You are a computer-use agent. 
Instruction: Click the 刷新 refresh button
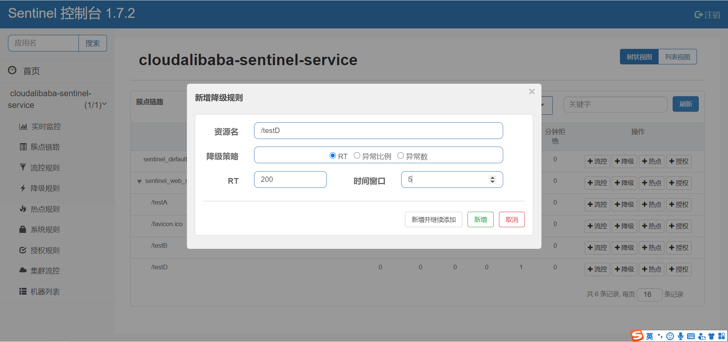[686, 104]
